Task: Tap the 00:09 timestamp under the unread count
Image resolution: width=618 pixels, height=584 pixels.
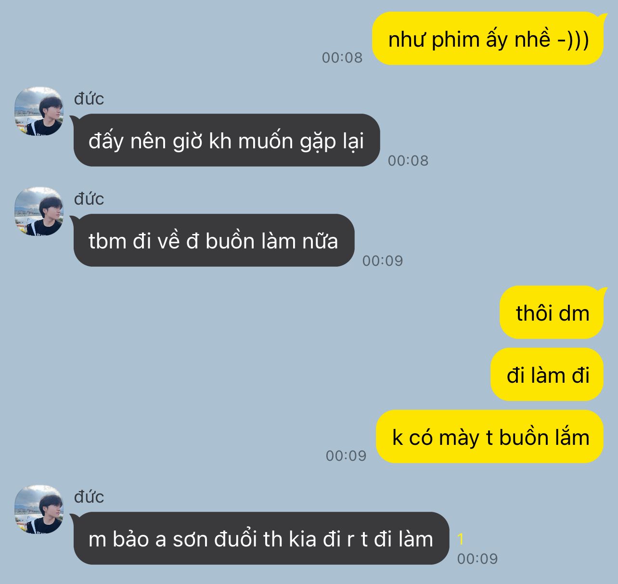Action: tap(477, 558)
